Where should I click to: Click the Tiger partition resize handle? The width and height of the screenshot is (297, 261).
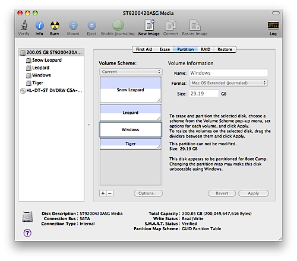(159, 147)
